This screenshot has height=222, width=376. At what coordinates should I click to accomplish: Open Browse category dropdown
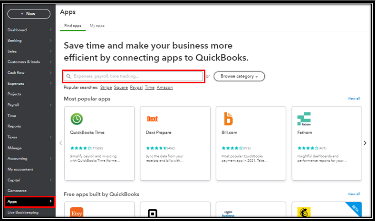(239, 76)
